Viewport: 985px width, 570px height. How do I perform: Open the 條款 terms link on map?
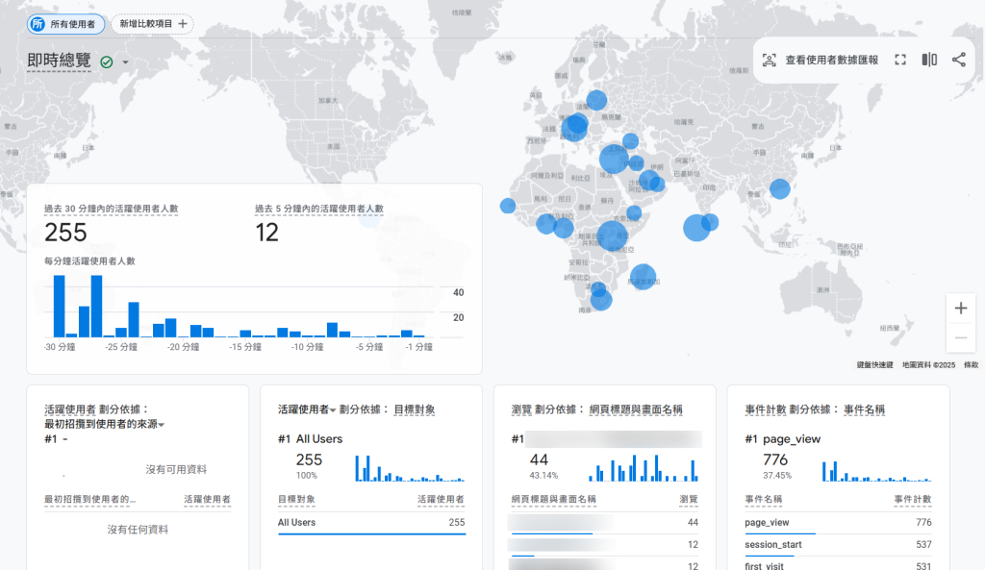click(x=971, y=365)
